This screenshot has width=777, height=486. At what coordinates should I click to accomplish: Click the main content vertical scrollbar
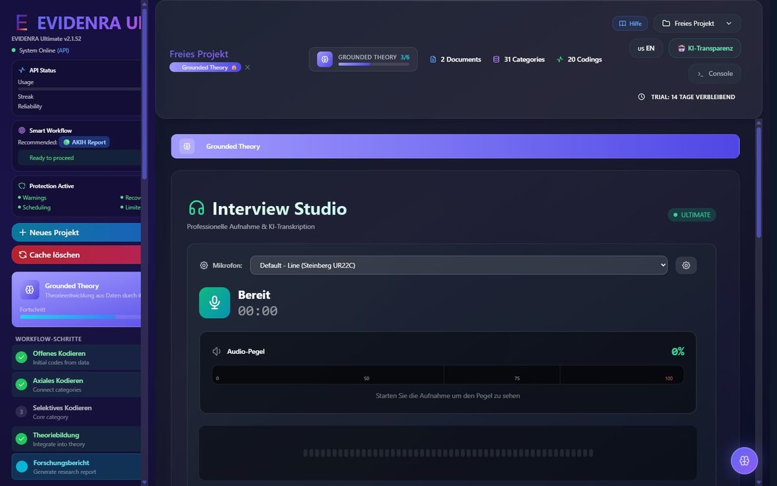pyautogui.click(x=760, y=183)
